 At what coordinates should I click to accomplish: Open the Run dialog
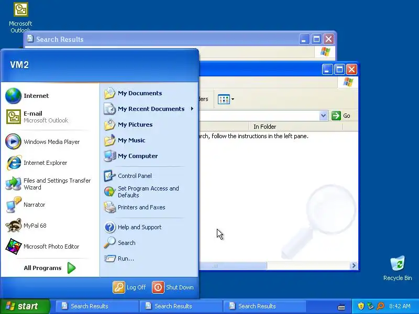(149, 259)
